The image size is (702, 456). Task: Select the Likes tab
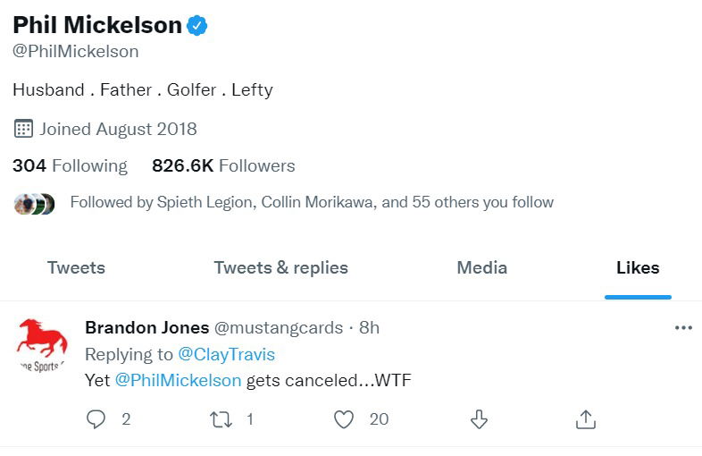[x=638, y=267]
